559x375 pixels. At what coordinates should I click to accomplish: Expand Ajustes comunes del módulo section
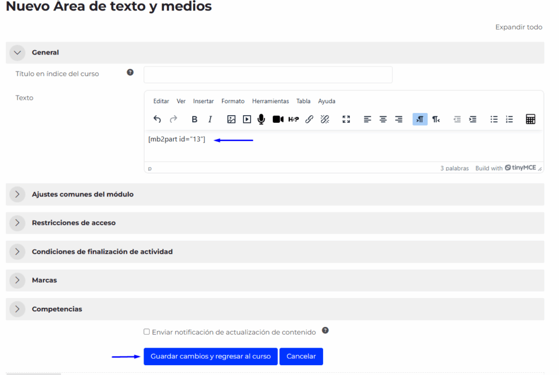tap(17, 194)
